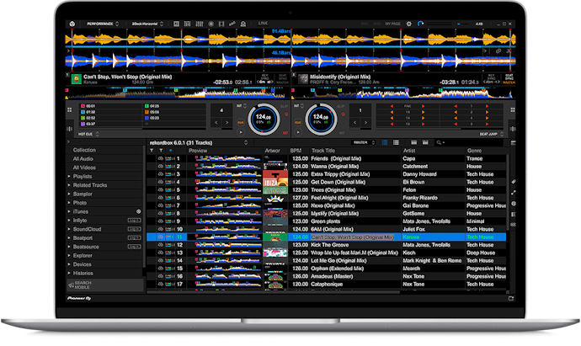Image resolution: width=581 pixels, height=346 pixels.
Task: Open left deck pad grid icon
Action: tap(70, 110)
